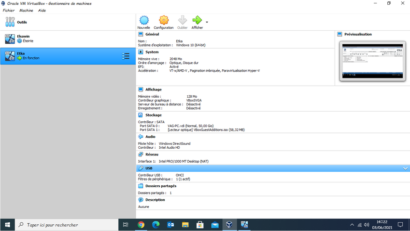410x231 pixels.
Task: Click the USB section plug icon
Action: (x=141, y=168)
